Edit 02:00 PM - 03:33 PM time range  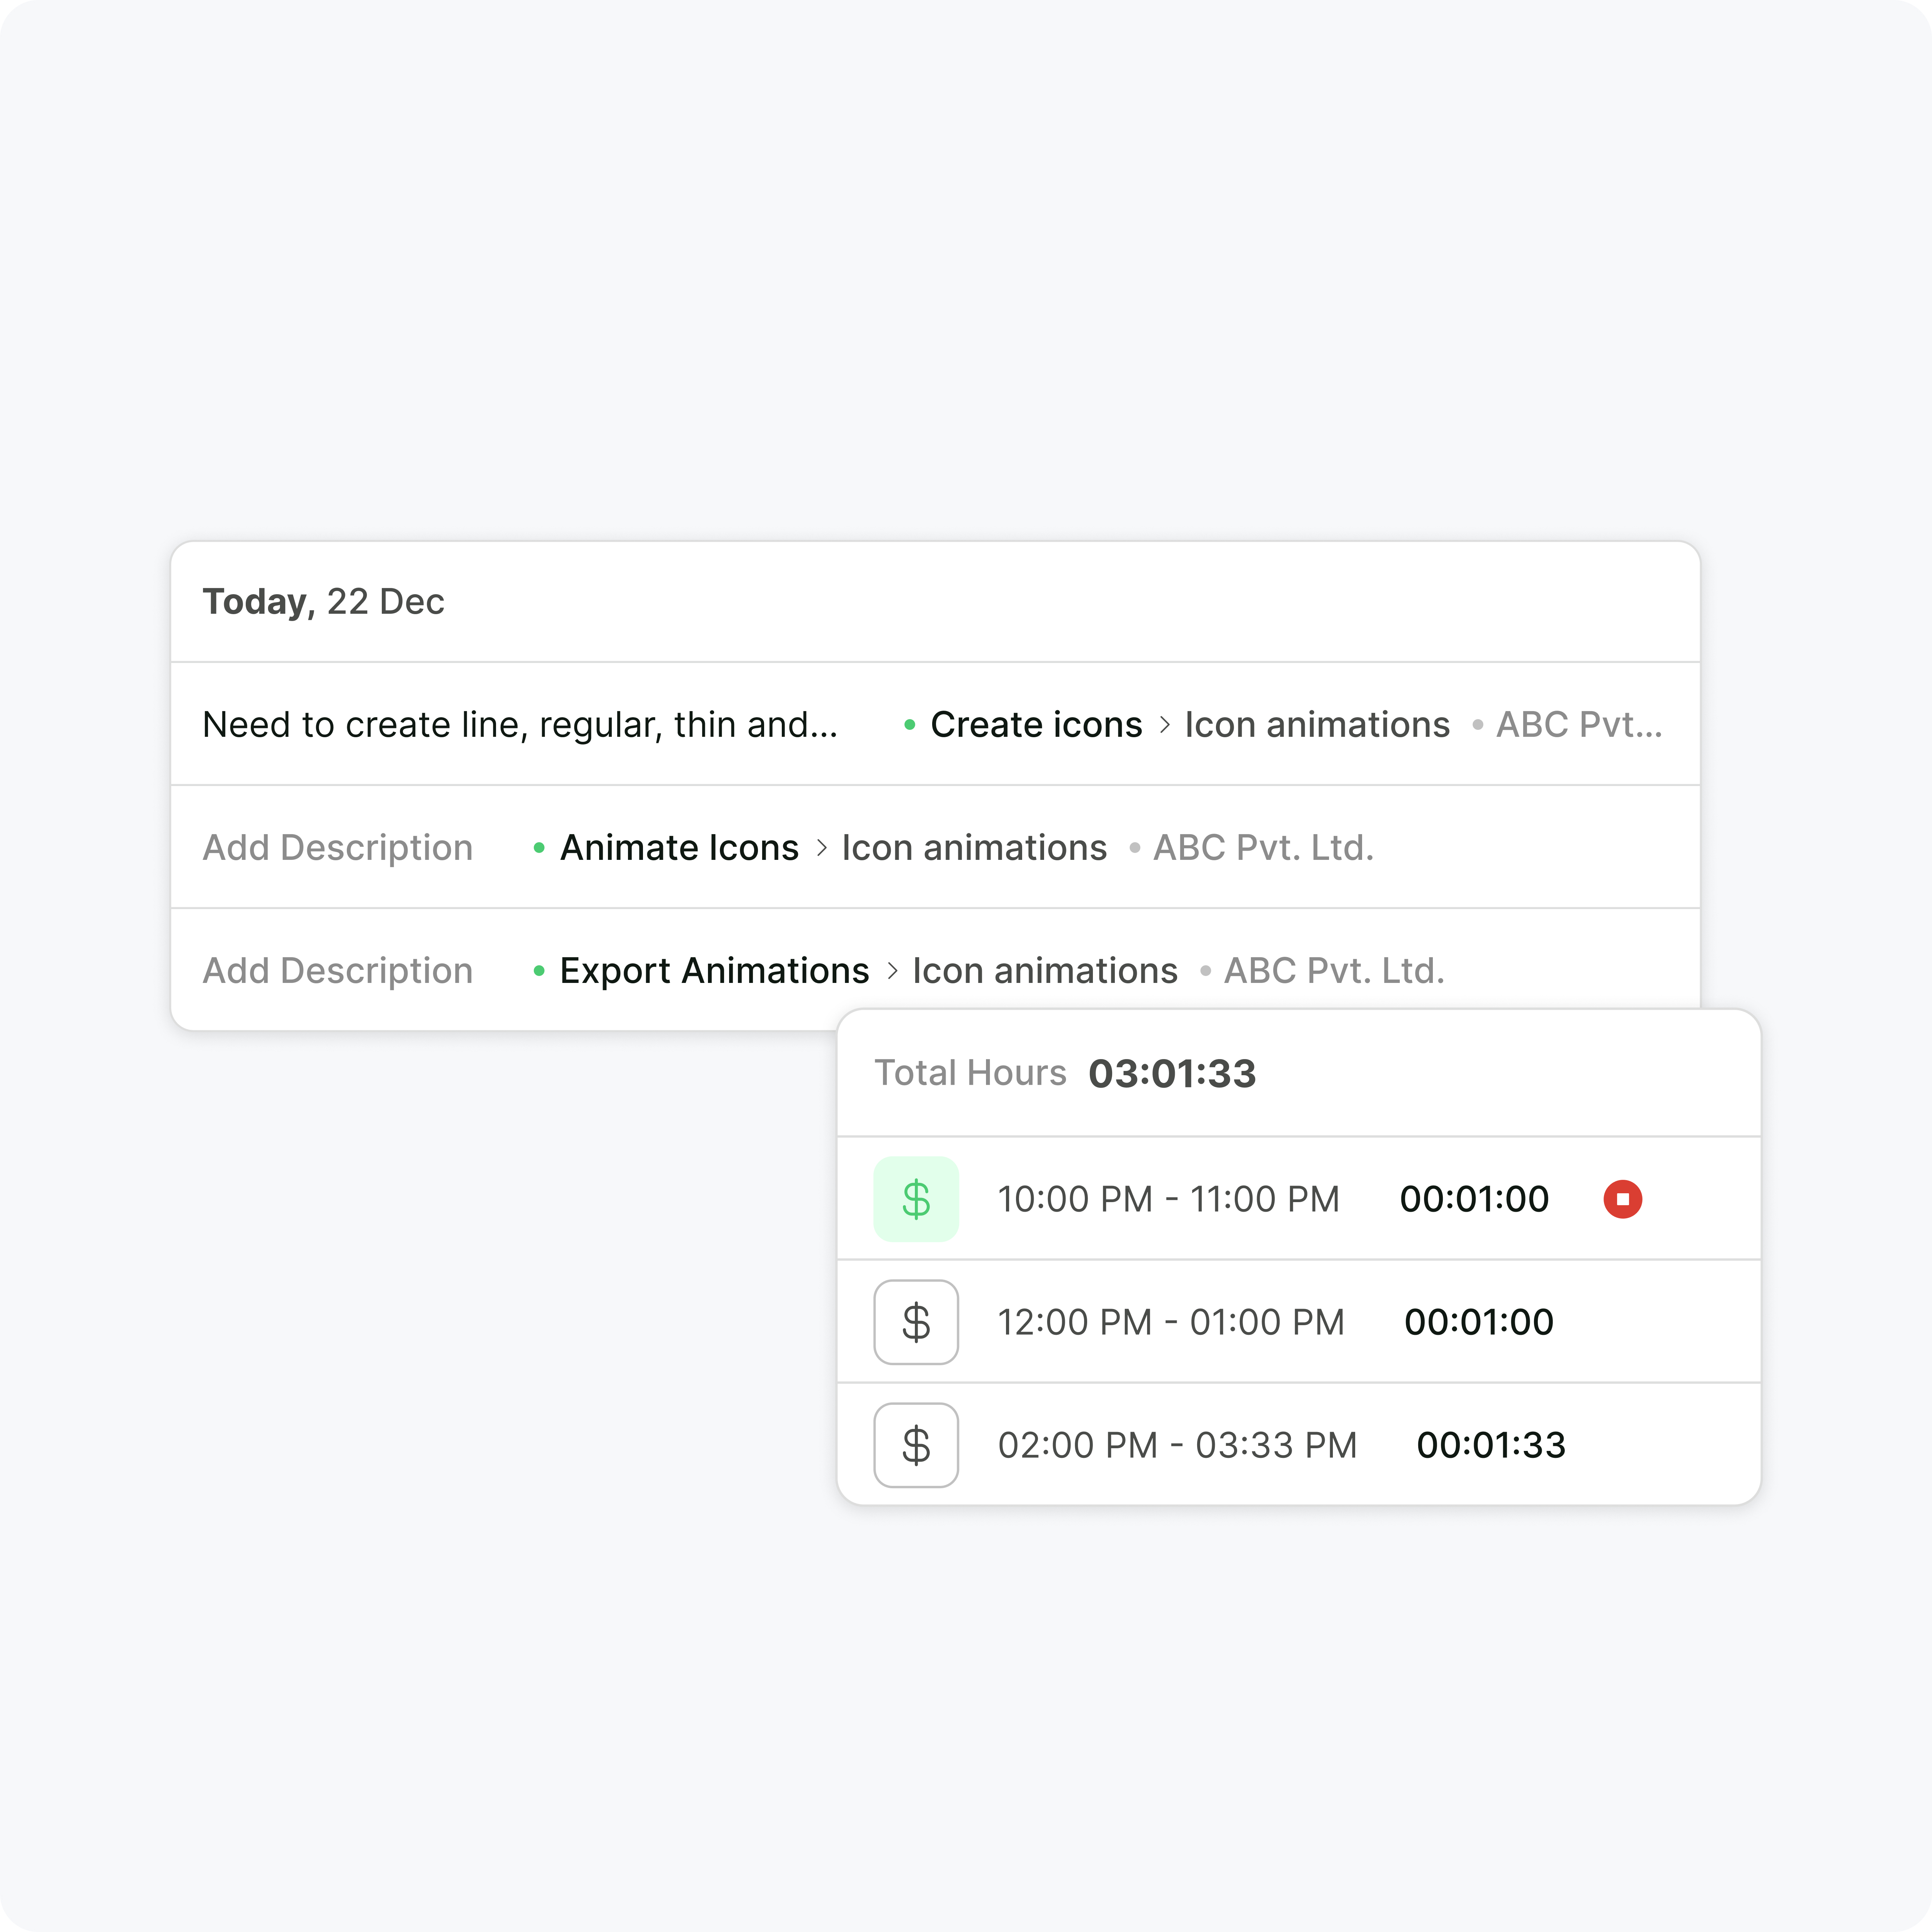pyautogui.click(x=1177, y=1445)
